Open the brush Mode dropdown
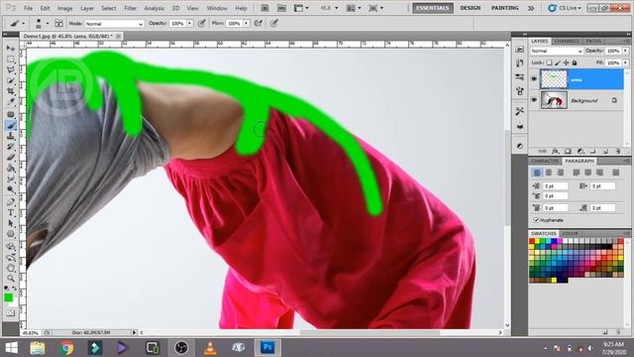This screenshot has height=357, width=634. (x=115, y=24)
